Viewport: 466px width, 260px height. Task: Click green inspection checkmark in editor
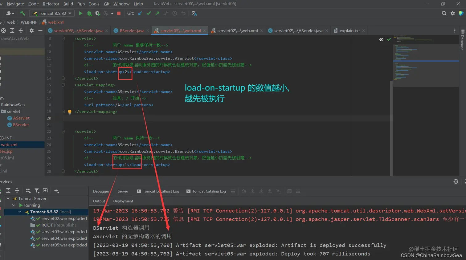point(389,39)
